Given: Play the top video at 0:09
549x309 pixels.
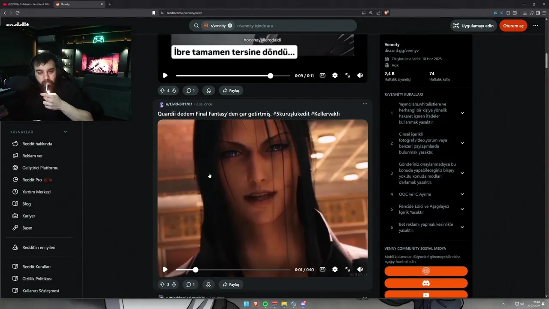Looking at the screenshot, I should pyautogui.click(x=165, y=76).
